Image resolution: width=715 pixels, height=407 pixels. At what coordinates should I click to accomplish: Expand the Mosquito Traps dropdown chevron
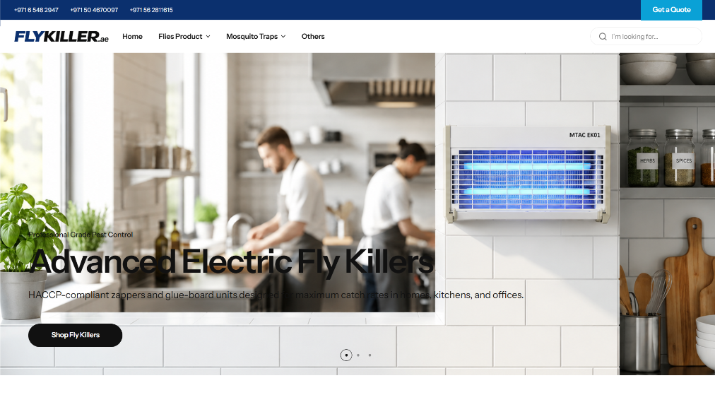[283, 37]
